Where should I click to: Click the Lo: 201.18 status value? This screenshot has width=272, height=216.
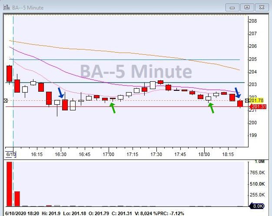tap(75, 213)
